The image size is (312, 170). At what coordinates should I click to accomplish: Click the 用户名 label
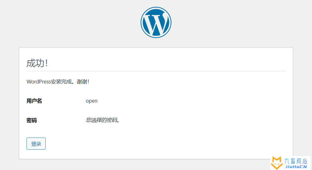coord(34,101)
